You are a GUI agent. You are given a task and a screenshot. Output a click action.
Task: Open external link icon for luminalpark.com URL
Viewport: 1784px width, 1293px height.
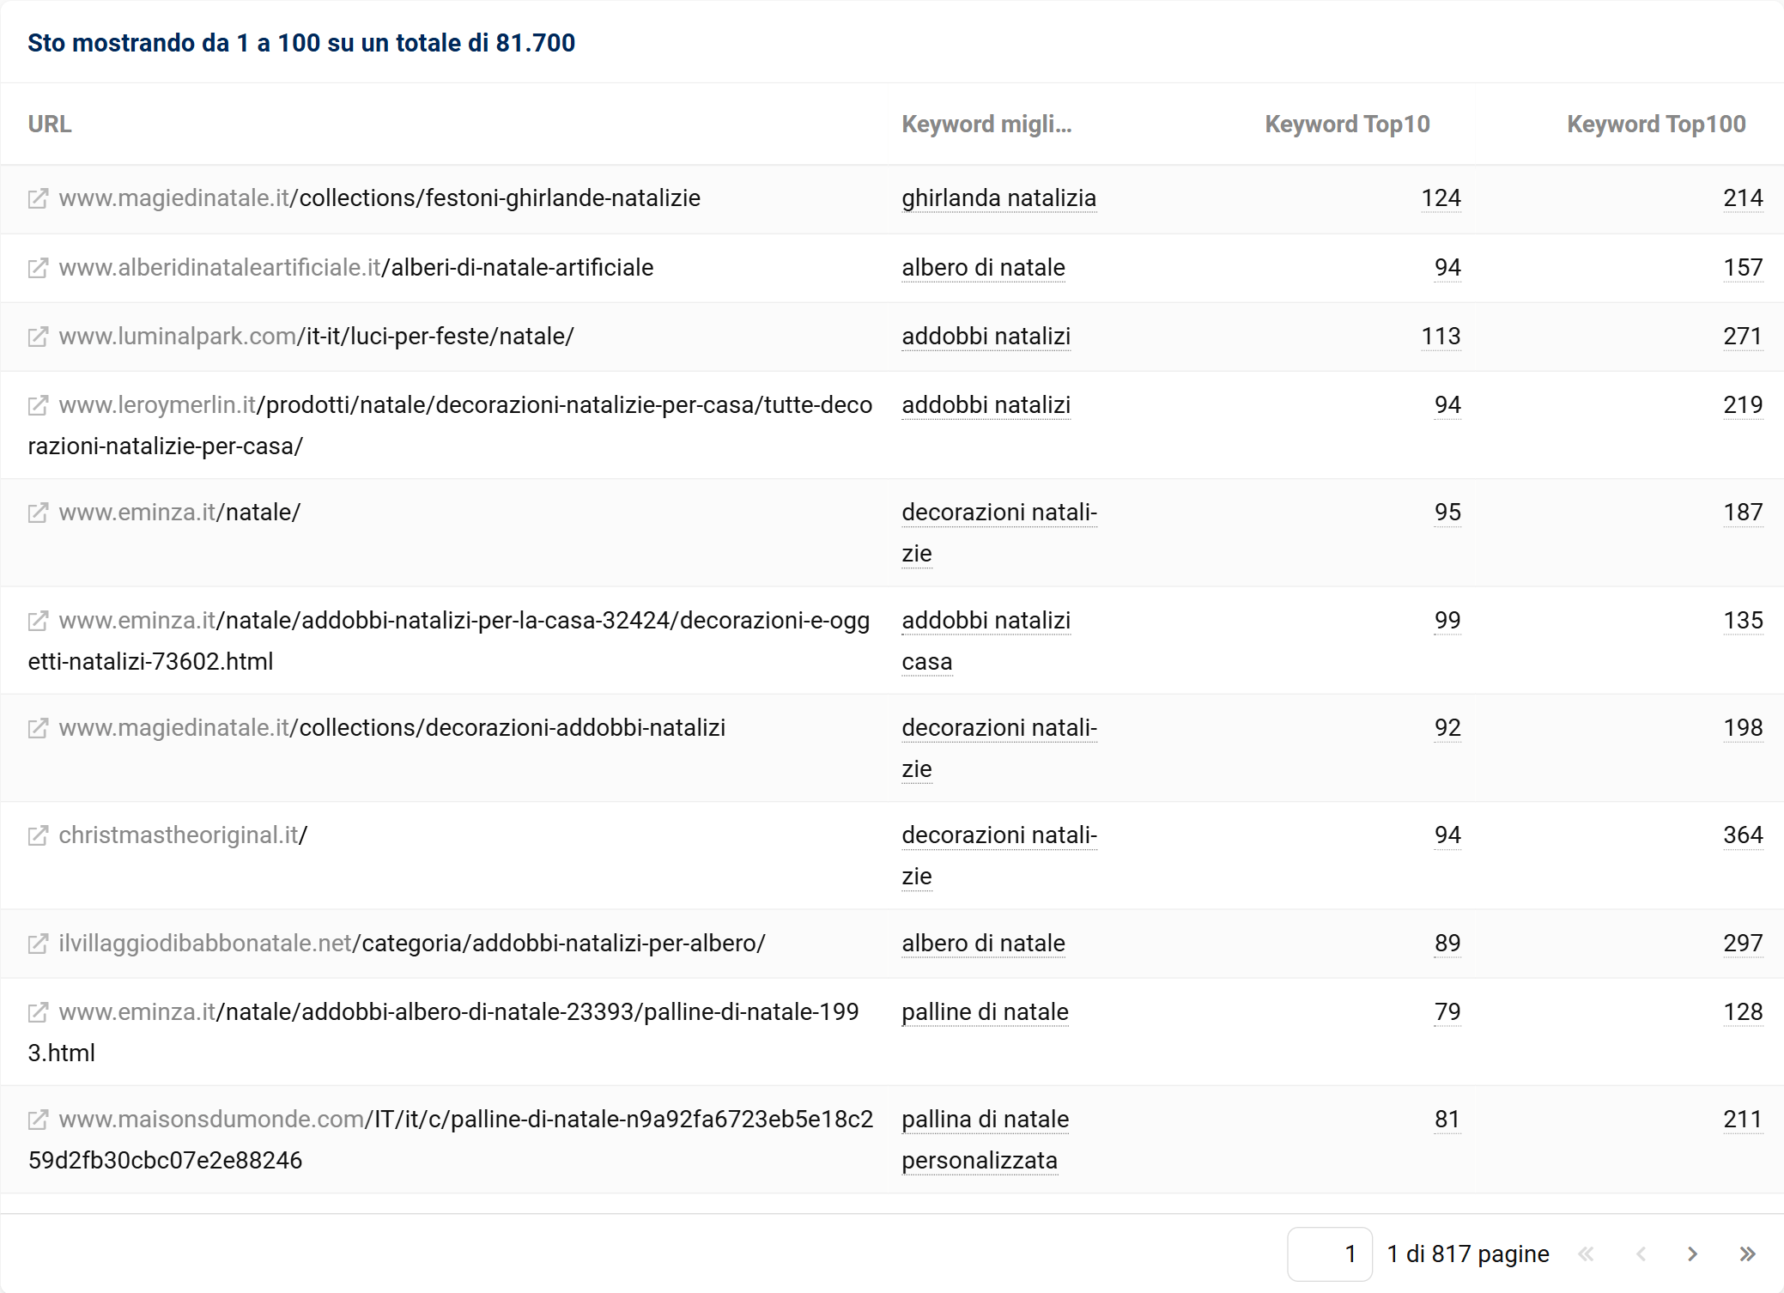pyautogui.click(x=38, y=337)
